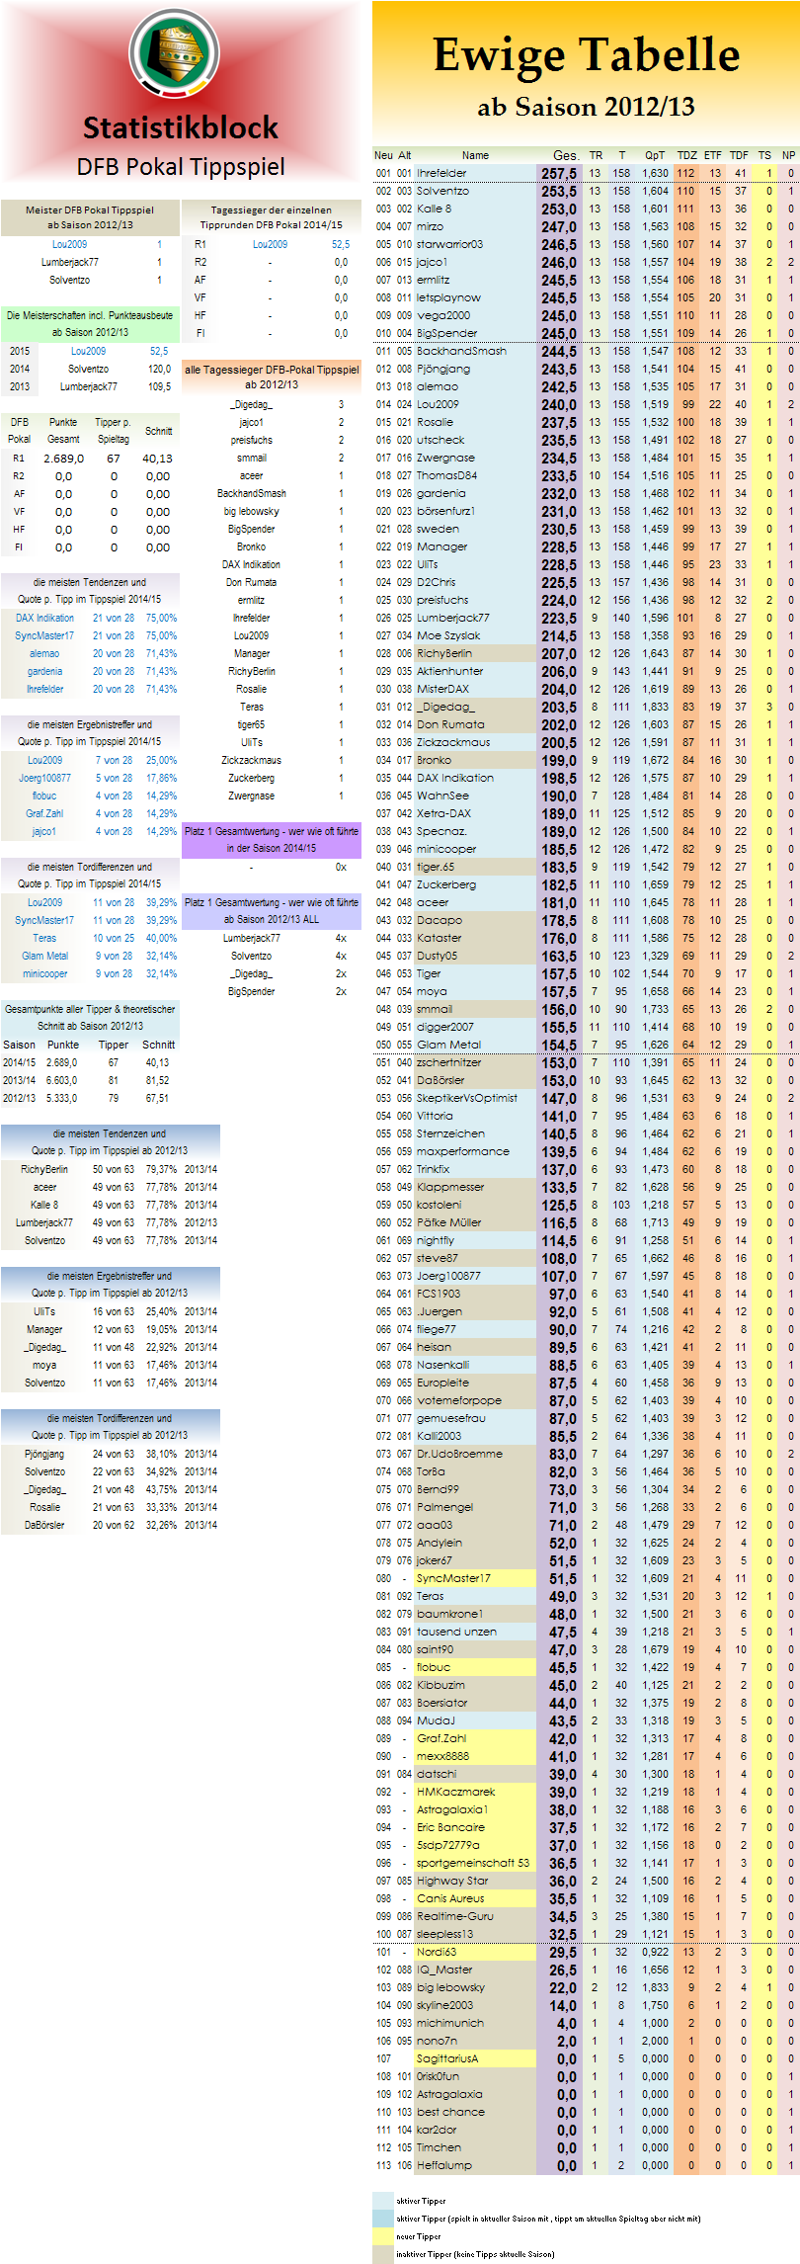
Task: Click the 'ETF' column header
Action: click(713, 155)
